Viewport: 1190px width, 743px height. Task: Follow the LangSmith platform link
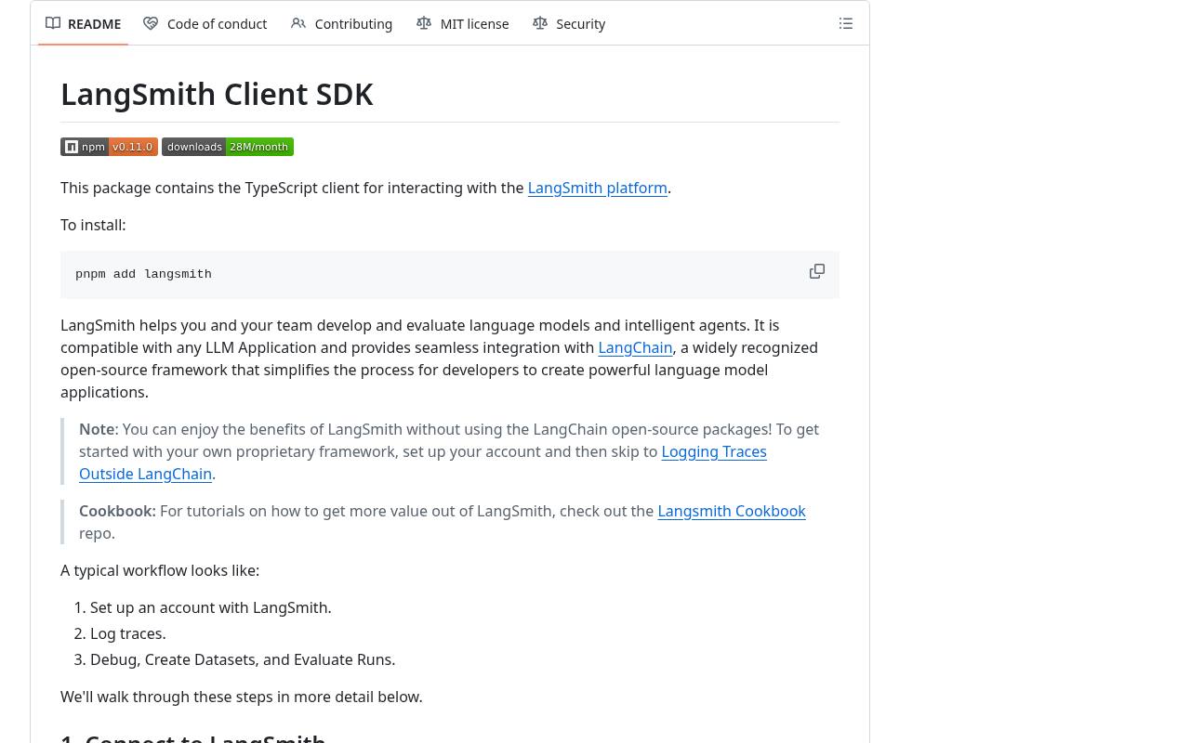[597, 188]
